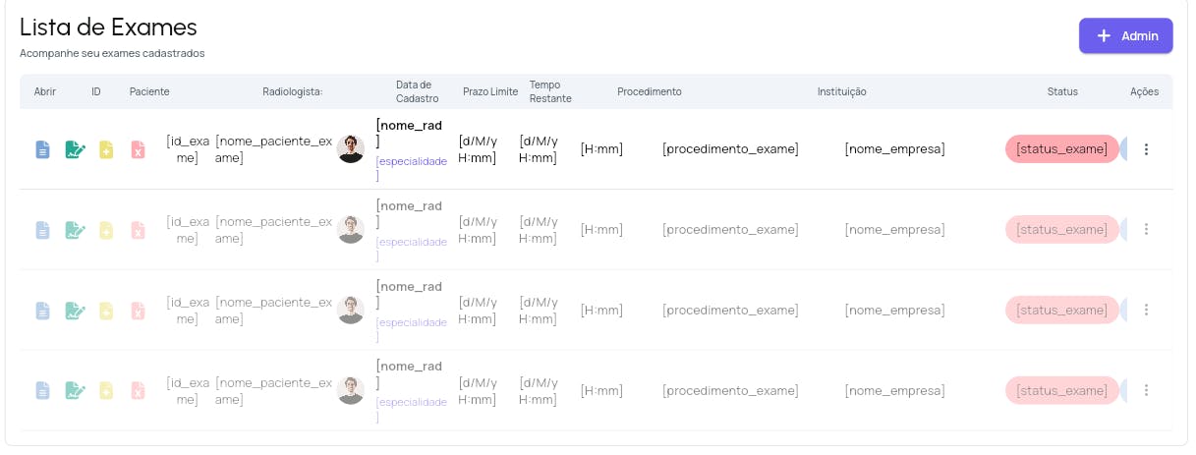Click the green signed-document icon in third row
The image size is (1196, 455).
tap(75, 311)
